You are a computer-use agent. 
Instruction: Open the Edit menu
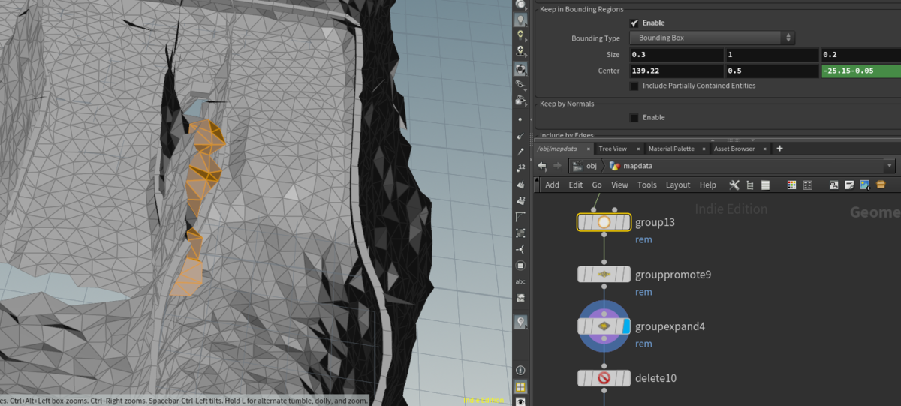[x=576, y=185]
